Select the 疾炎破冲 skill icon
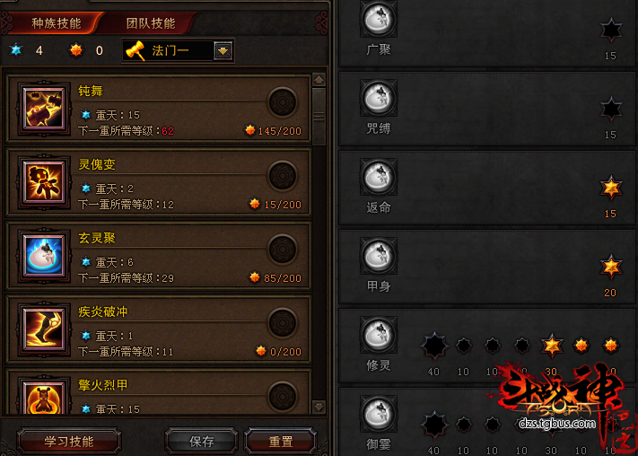 [44, 329]
